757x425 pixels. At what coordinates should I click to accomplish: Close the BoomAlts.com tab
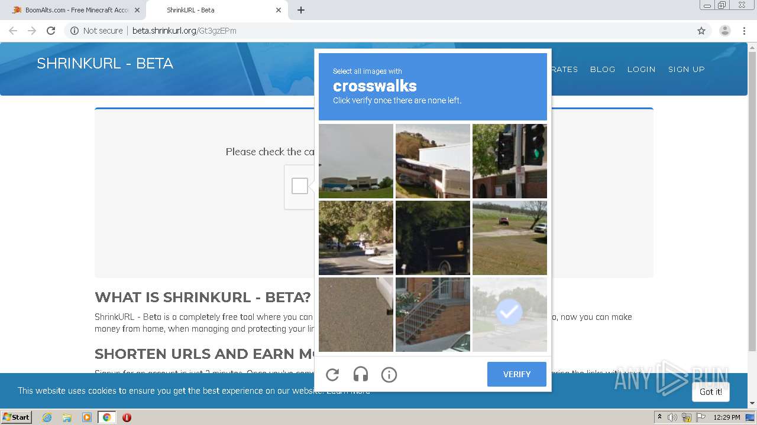click(x=137, y=10)
